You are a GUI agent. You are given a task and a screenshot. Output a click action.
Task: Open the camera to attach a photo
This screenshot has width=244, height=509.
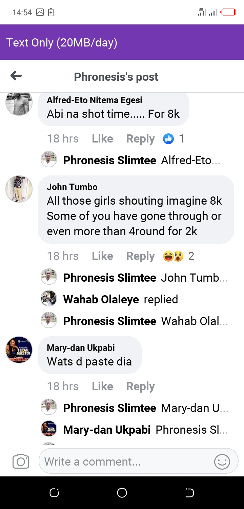tap(21, 461)
